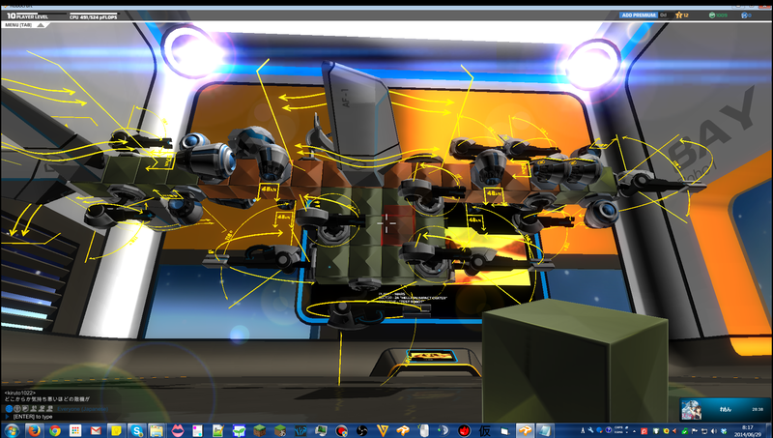
Task: Open the yellow V taskbar icon
Action: (383, 430)
